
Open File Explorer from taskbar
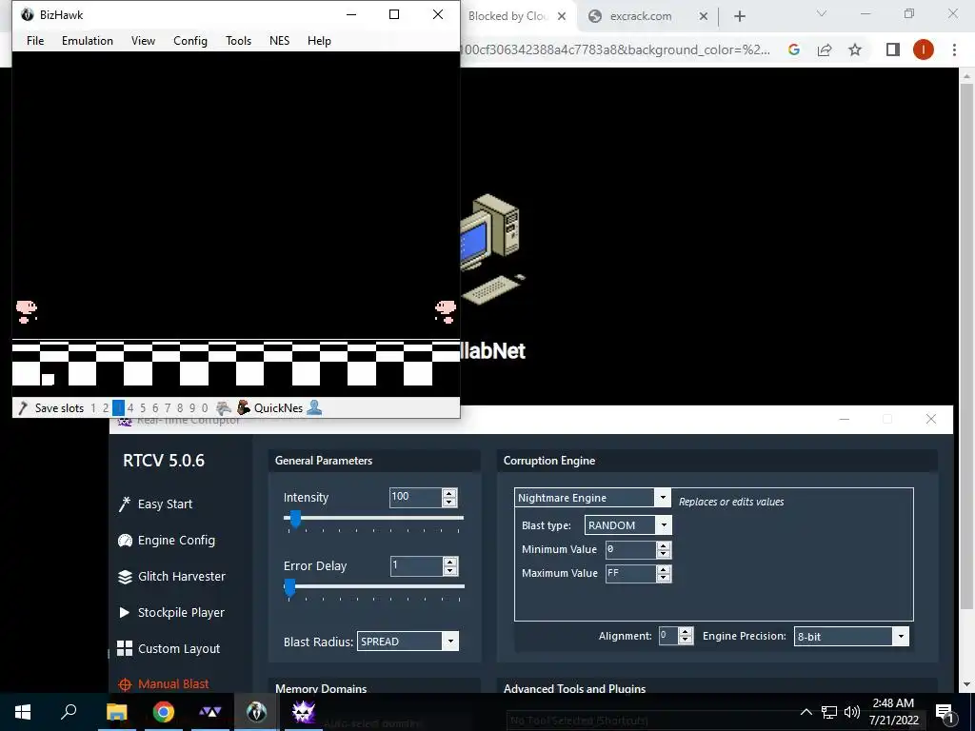tap(116, 712)
